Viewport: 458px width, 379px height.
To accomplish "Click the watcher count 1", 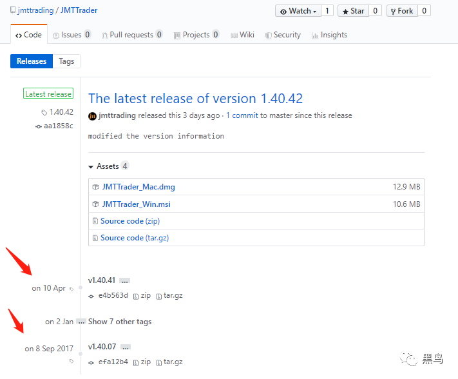I will (327, 11).
